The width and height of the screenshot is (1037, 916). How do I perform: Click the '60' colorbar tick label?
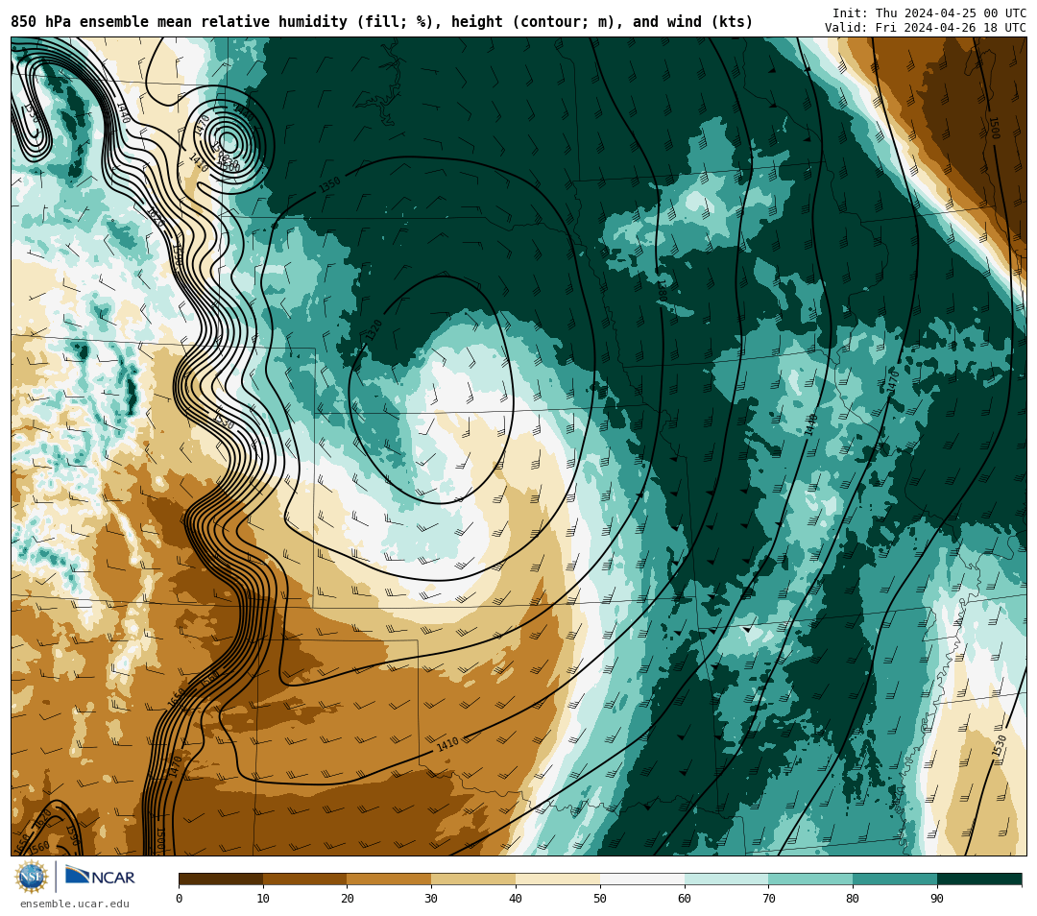tap(685, 898)
